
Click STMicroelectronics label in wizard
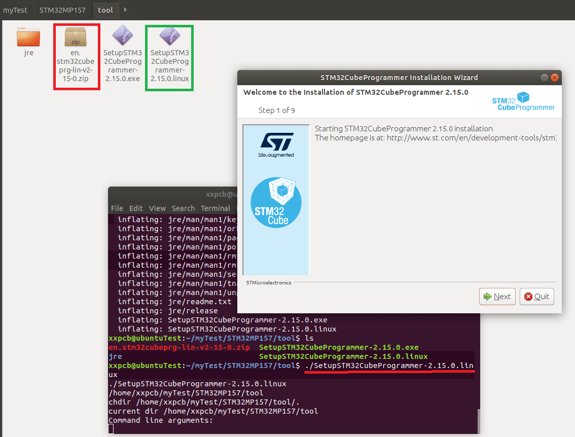[x=268, y=283]
